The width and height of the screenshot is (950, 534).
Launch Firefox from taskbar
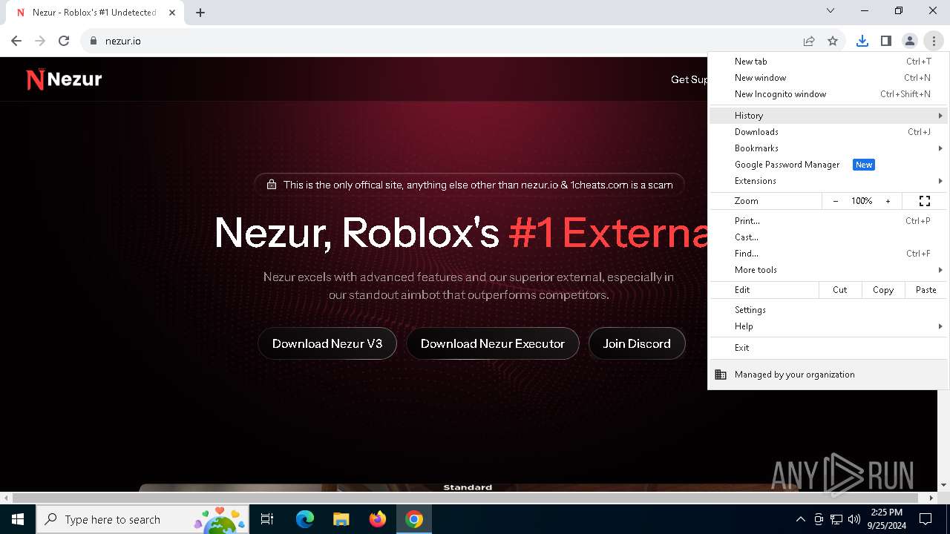(x=377, y=519)
